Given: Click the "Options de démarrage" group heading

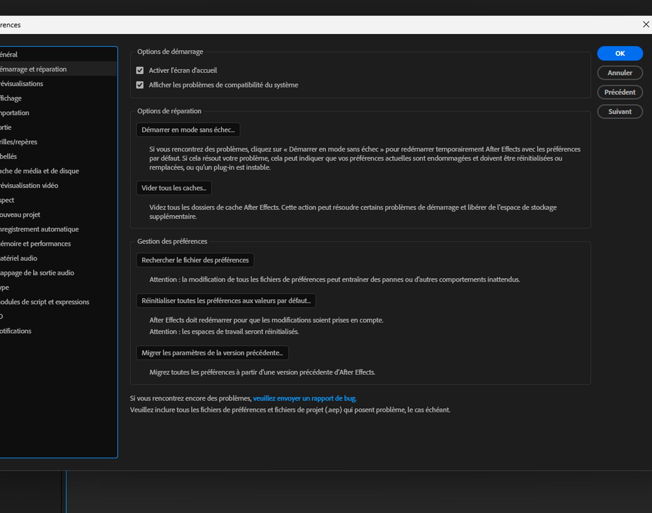Looking at the screenshot, I should tap(170, 52).
